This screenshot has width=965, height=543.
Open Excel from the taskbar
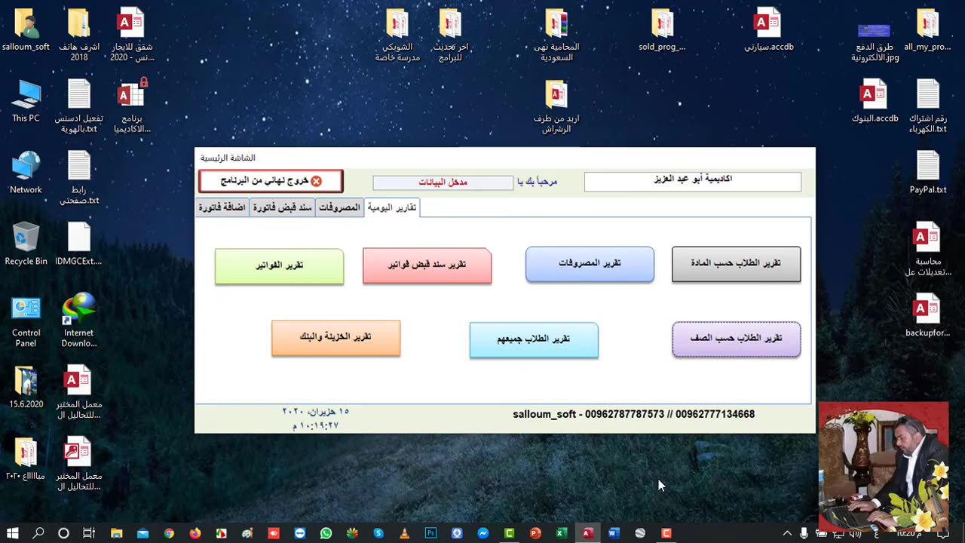tap(562, 533)
